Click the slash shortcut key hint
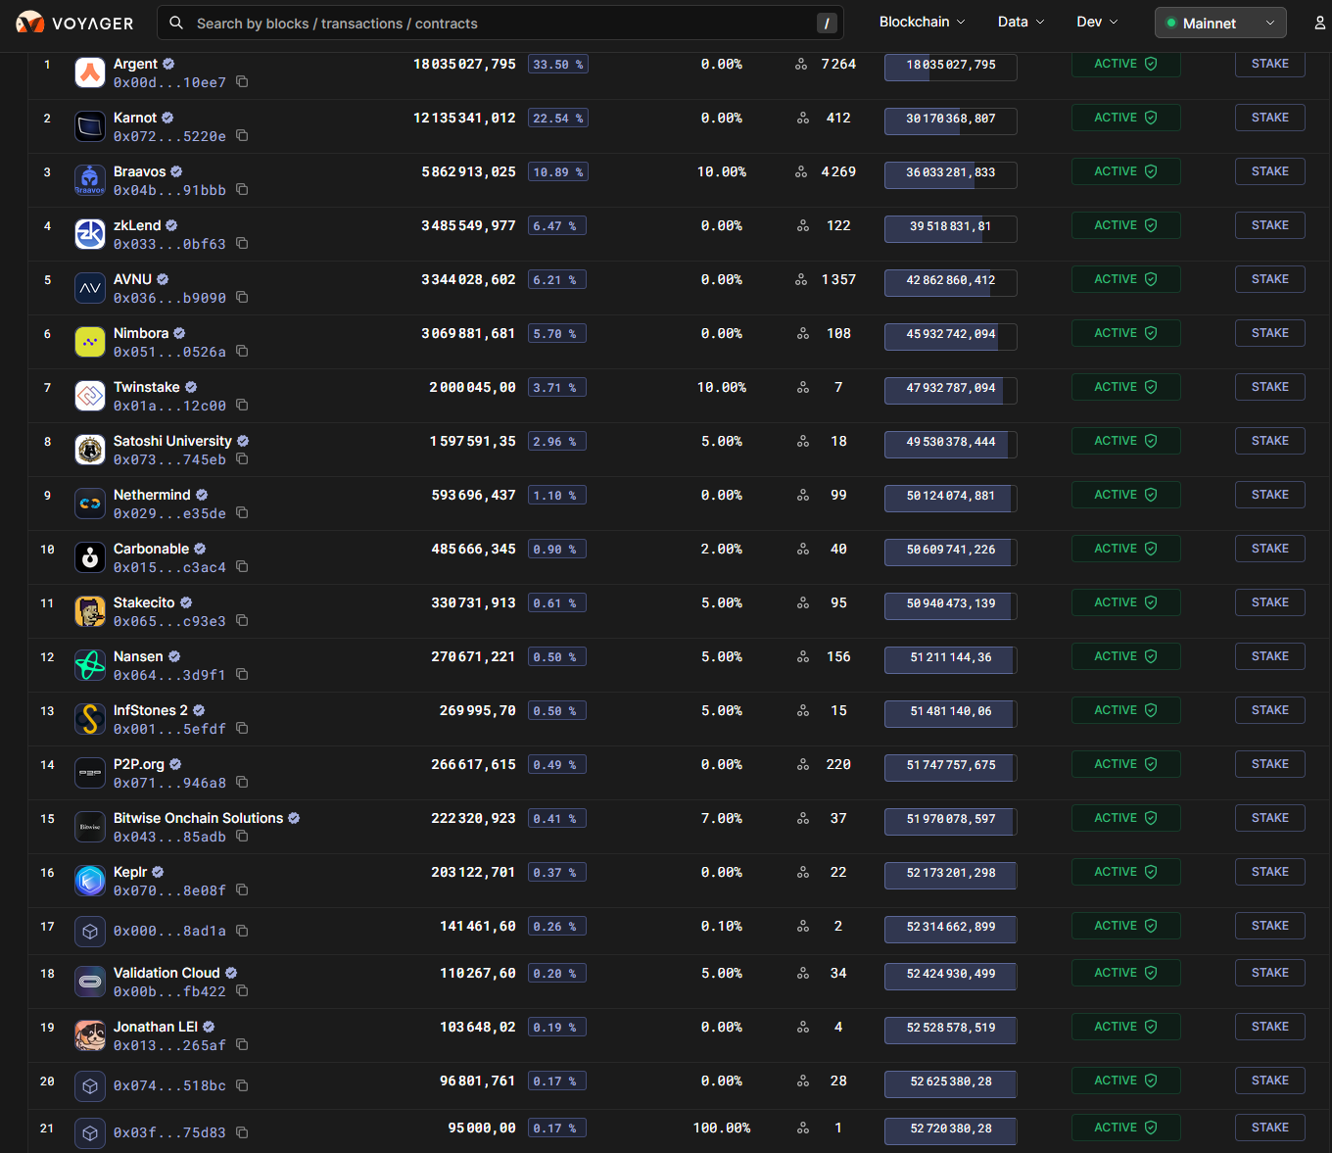This screenshot has height=1153, width=1332. tap(827, 24)
